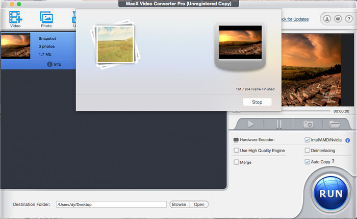Click the Check for Updates link
This screenshot has height=219, width=357.
295,19
